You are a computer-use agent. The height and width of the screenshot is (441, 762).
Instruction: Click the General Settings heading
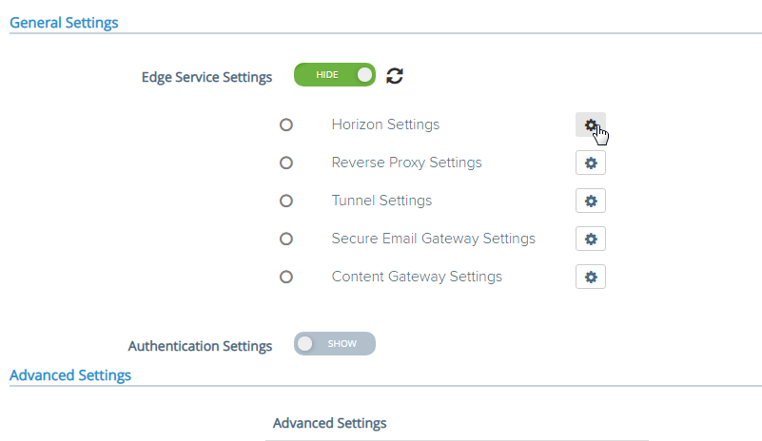coord(64,23)
